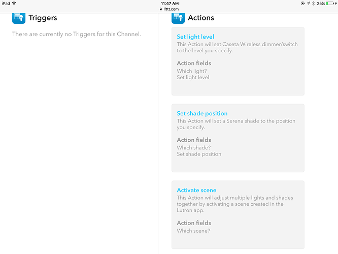Open the Set shade position action
The height and width of the screenshot is (254, 338).
202,113
